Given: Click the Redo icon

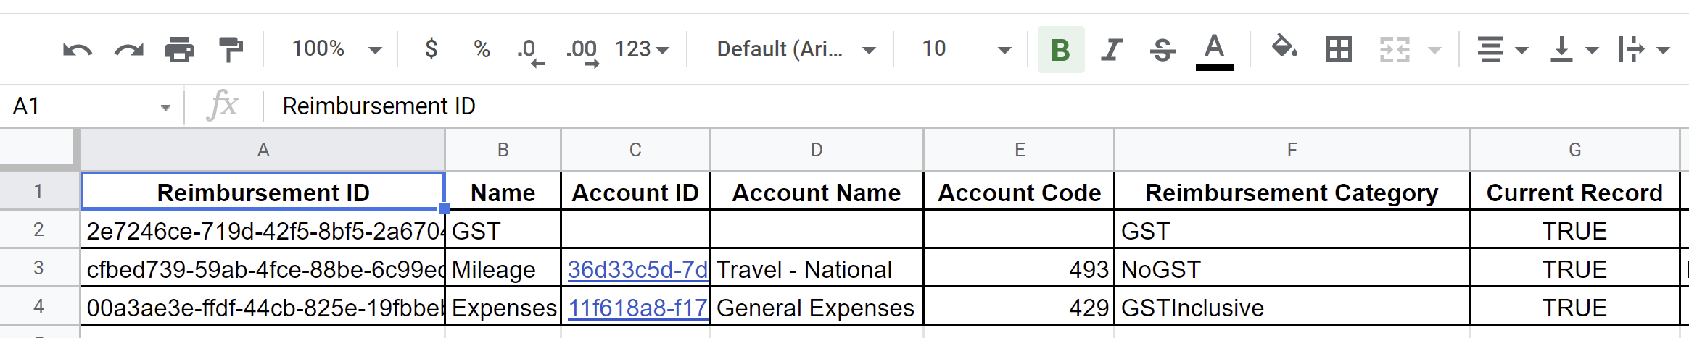Looking at the screenshot, I should point(129,50).
